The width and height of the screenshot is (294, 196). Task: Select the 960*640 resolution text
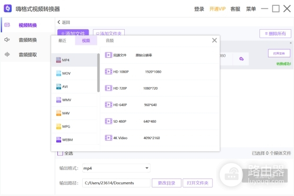click(x=150, y=105)
